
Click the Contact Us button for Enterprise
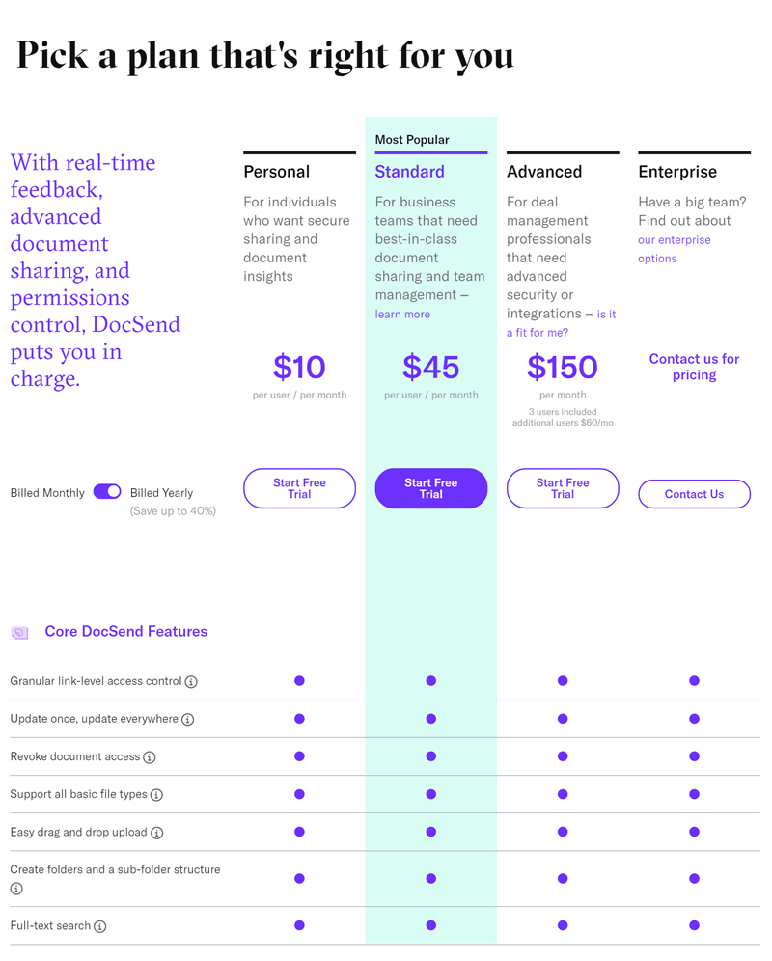coord(694,494)
